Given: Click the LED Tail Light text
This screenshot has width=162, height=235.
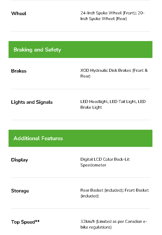Looking at the screenshot, I should click(123, 102).
